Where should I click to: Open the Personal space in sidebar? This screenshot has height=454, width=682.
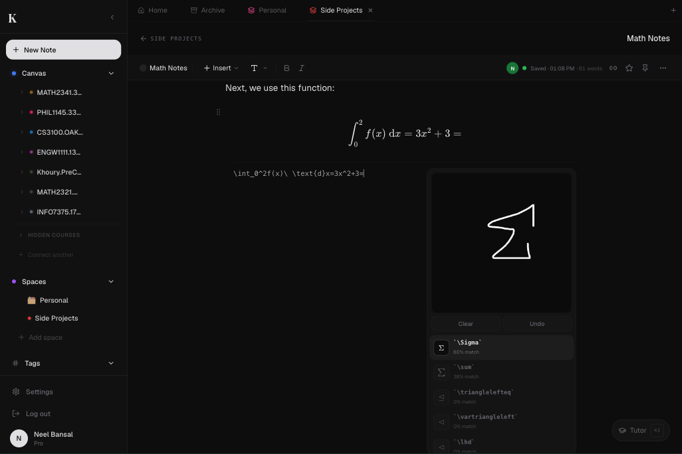pos(54,300)
